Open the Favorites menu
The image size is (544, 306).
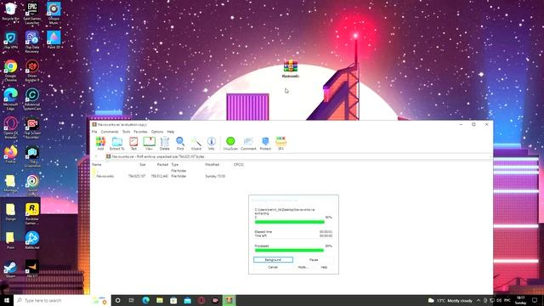point(140,132)
